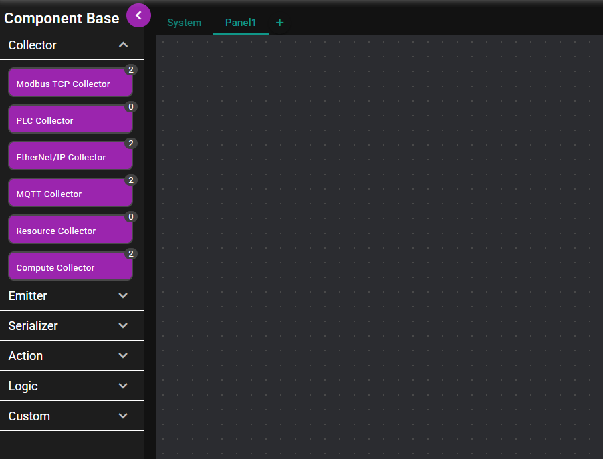Expand the Emitter section
Image resolution: width=603 pixels, height=459 pixels.
click(x=123, y=295)
